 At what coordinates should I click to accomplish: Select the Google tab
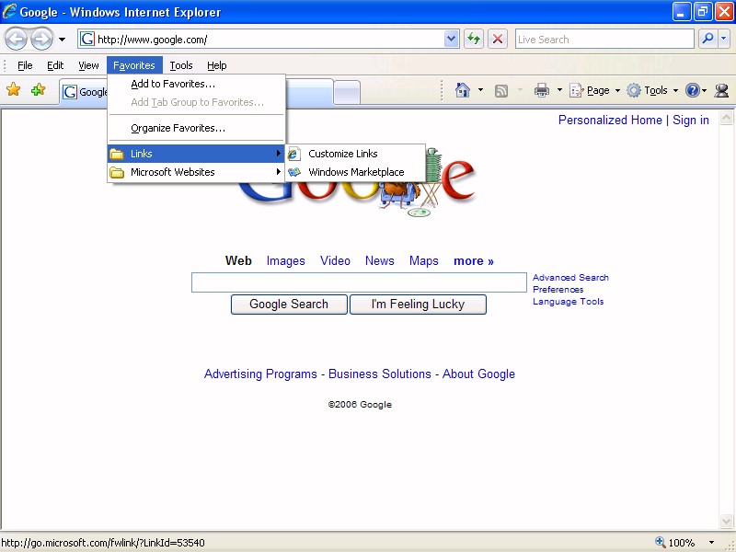point(85,92)
